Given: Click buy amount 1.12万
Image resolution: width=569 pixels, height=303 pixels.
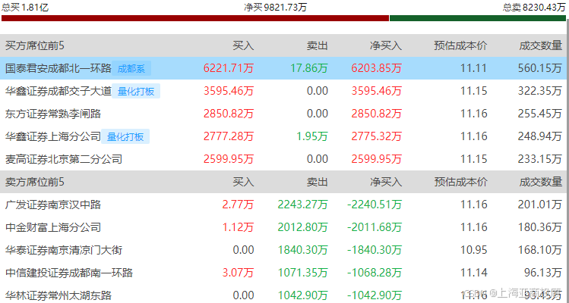Looking at the screenshot, I should (238, 227).
